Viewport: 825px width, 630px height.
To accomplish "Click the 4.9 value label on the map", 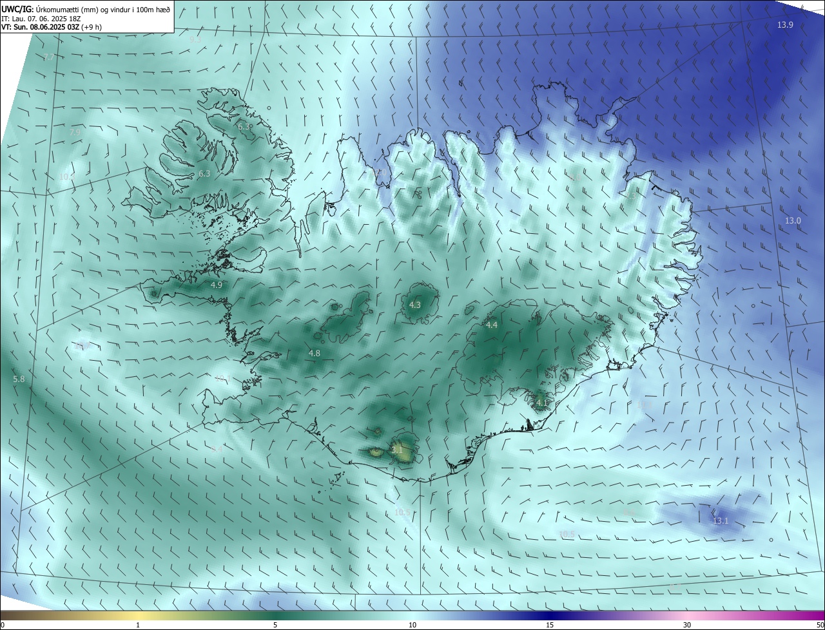I will pos(217,285).
